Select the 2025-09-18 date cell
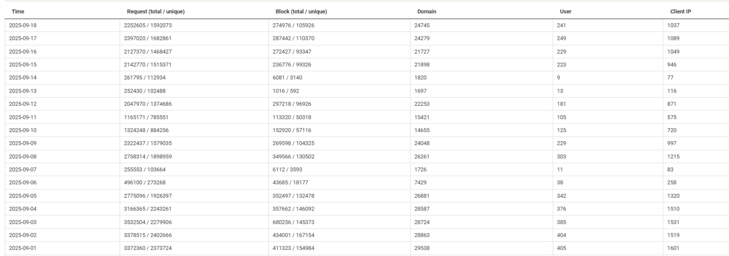 (23, 25)
